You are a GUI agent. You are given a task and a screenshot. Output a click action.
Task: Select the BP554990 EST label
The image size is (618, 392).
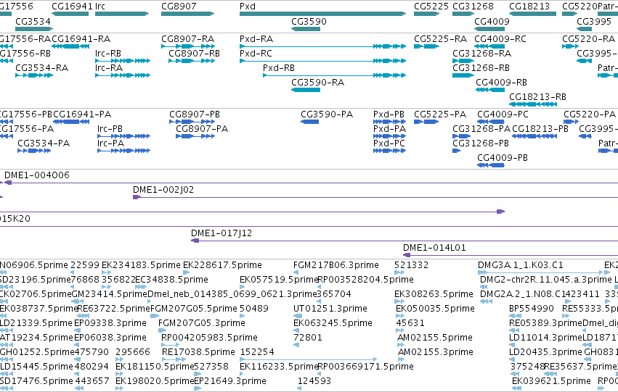(532, 309)
